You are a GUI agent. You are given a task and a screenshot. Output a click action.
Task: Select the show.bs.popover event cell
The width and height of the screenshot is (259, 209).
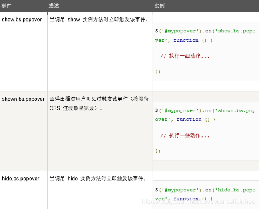[22, 20]
